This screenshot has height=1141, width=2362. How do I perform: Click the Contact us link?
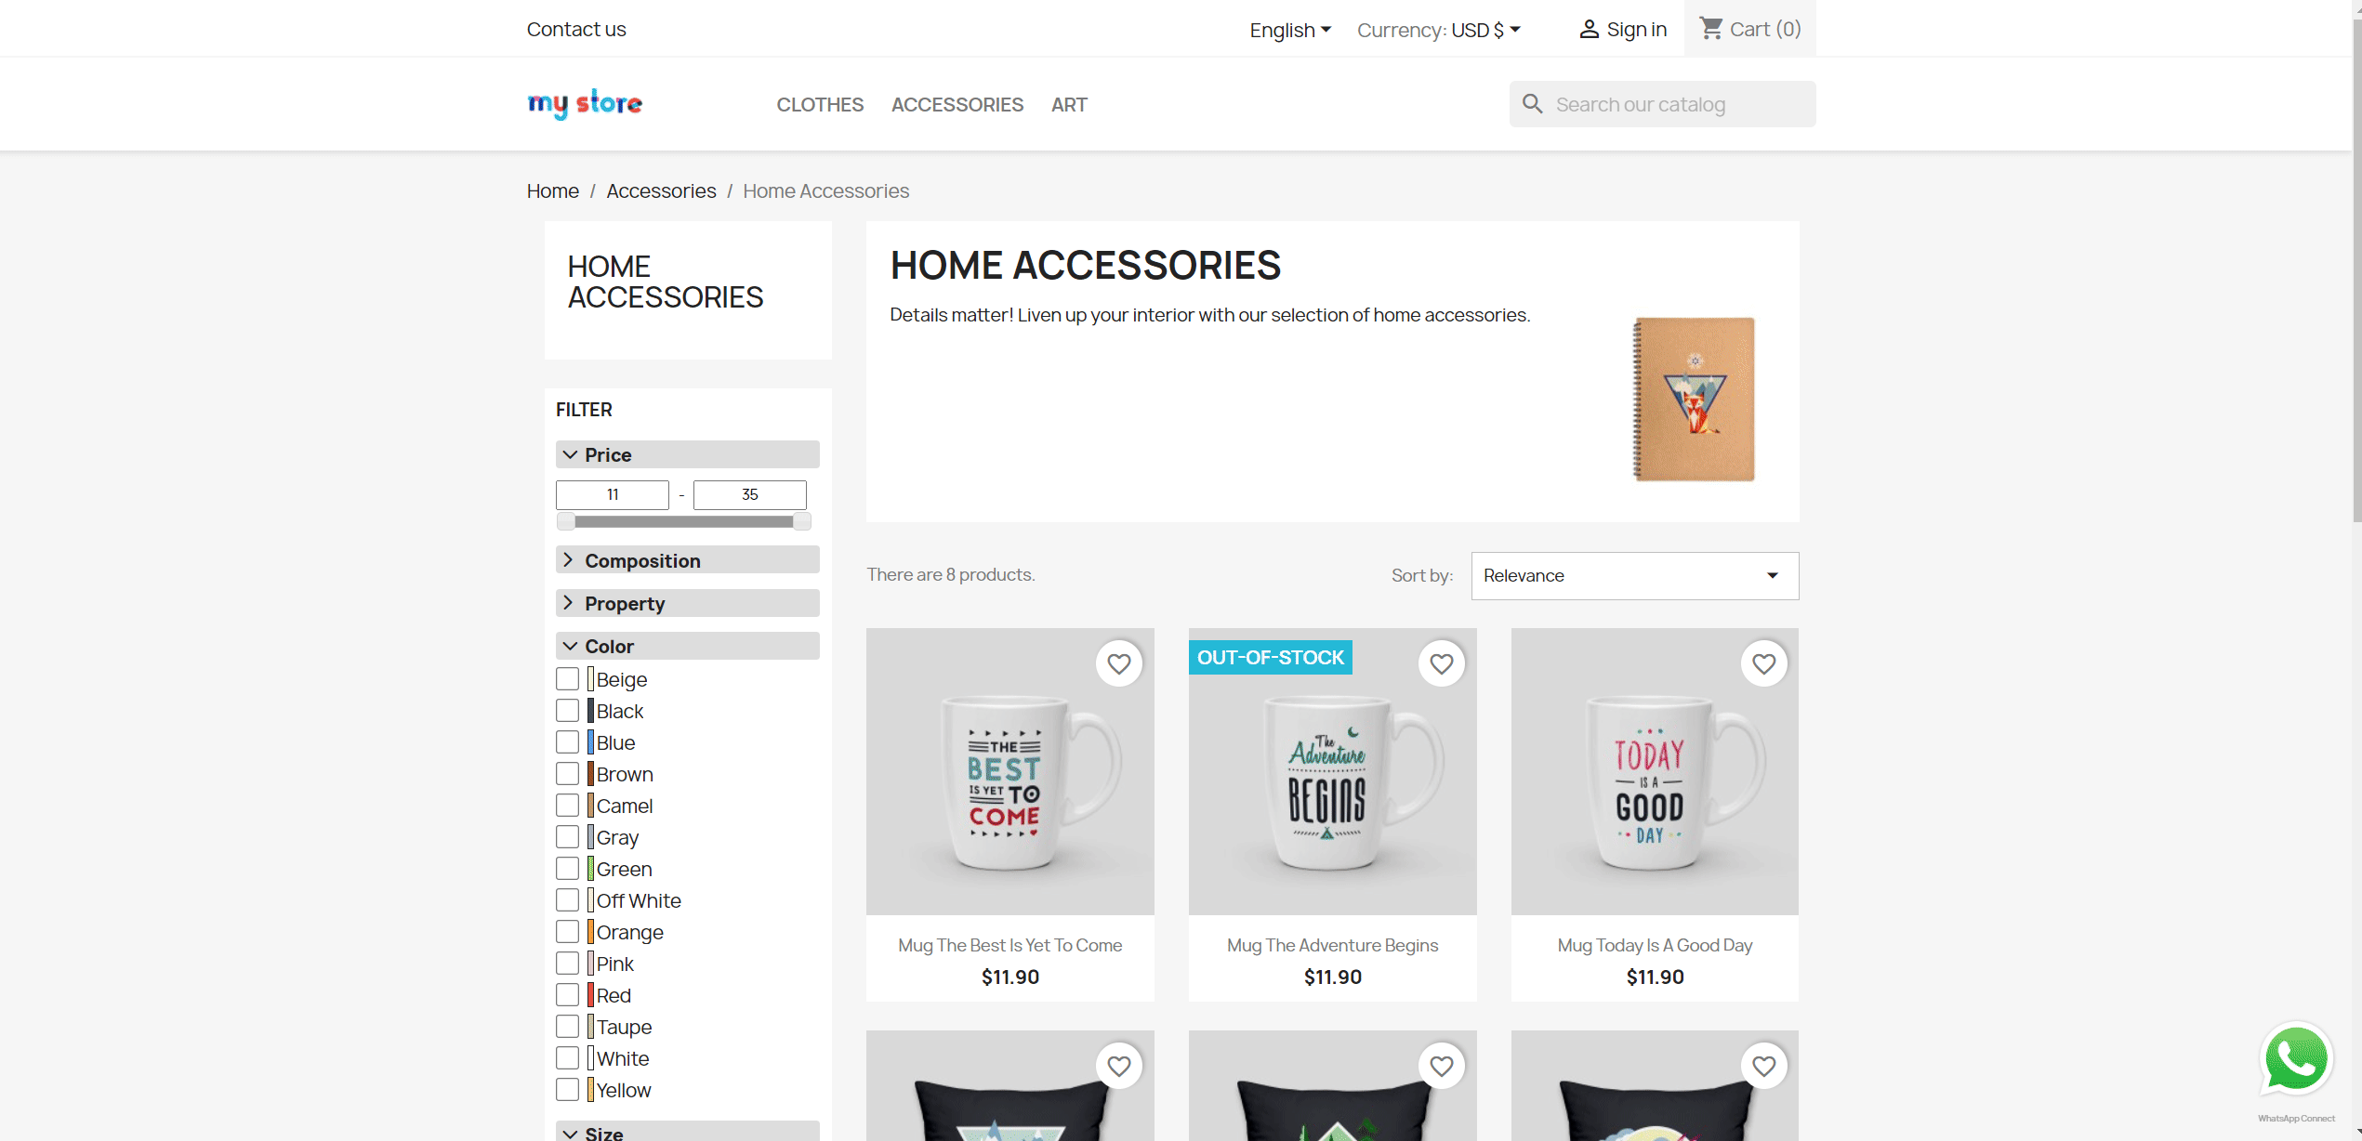coord(576,30)
